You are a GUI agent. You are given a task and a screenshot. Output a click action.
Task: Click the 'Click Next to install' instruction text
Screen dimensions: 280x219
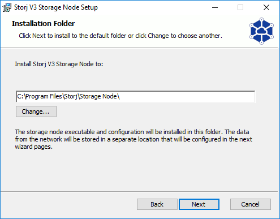(x=120, y=36)
